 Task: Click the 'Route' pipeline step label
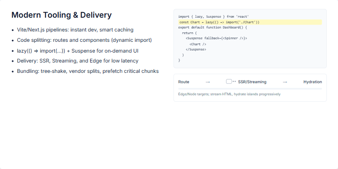(x=184, y=82)
